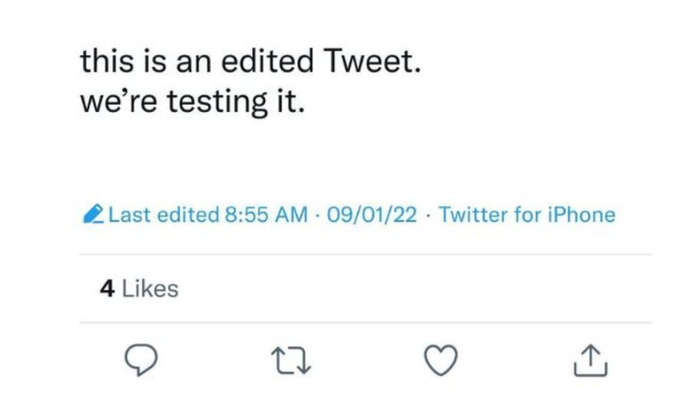Select the line 'we're testing it.'
695x414 pixels.
[x=193, y=102]
